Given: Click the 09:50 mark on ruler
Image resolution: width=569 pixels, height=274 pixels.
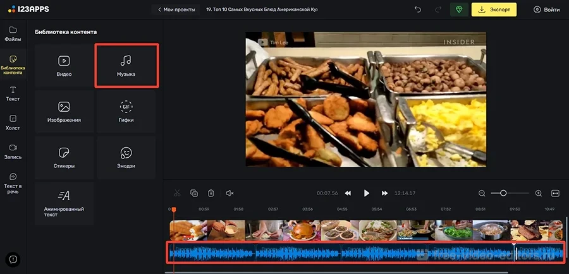Looking at the screenshot, I should 515,209.
